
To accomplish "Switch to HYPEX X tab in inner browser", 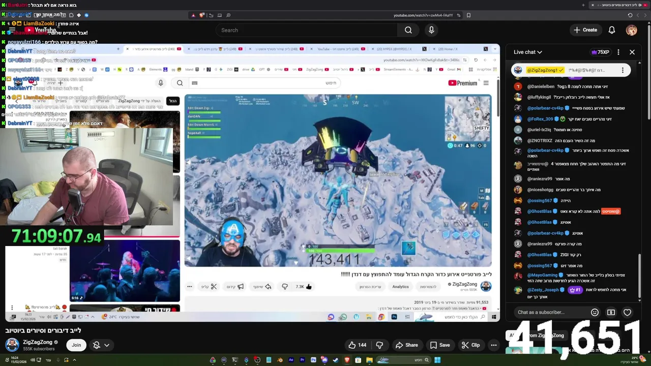I will pos(399,49).
